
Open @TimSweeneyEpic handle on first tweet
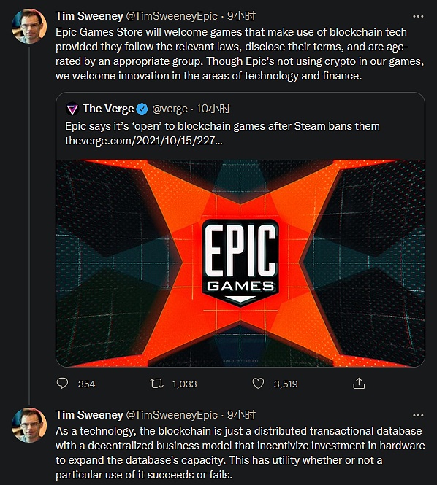[x=172, y=16]
